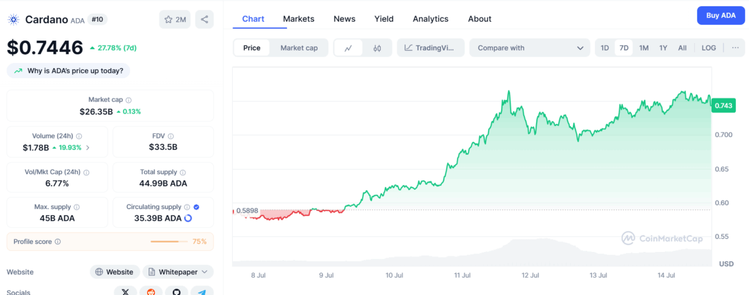Click the Profile score info icon

tap(57, 241)
